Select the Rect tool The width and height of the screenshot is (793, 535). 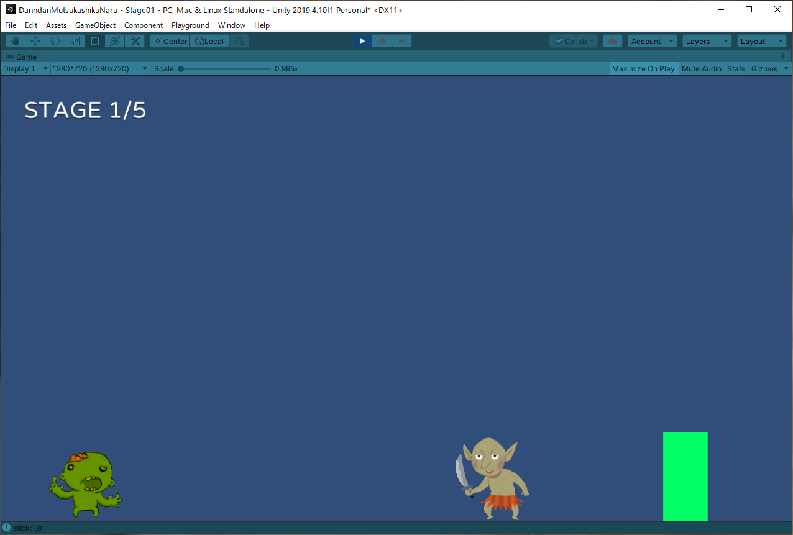point(95,41)
